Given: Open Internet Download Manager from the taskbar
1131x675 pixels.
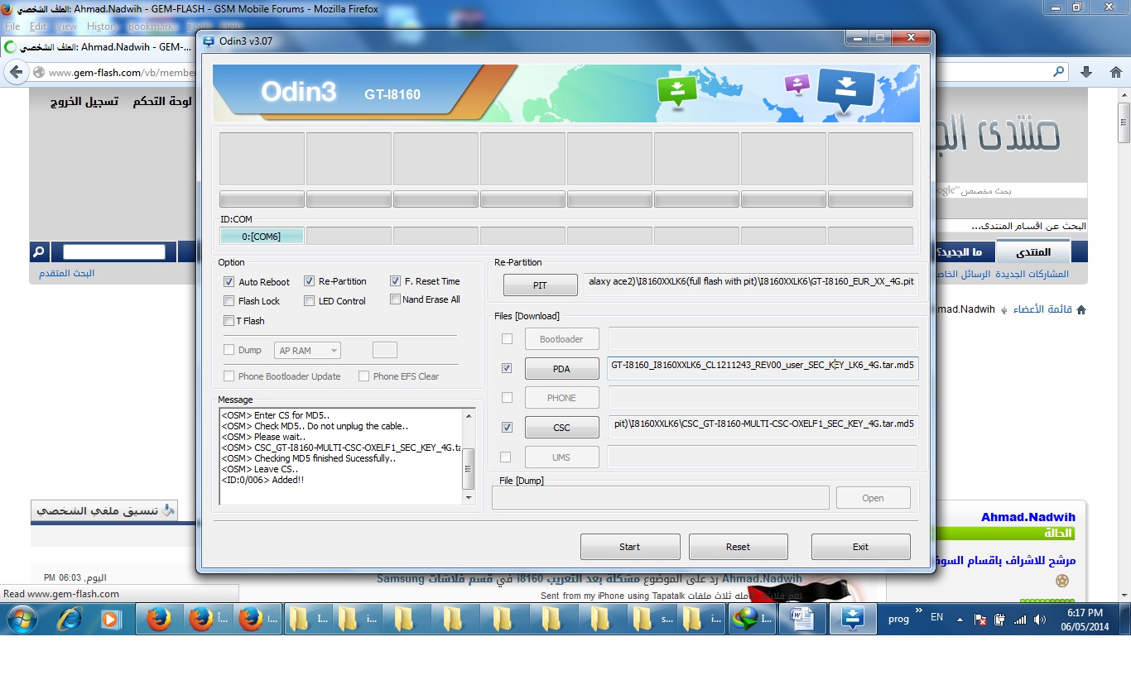Looking at the screenshot, I should (x=753, y=619).
